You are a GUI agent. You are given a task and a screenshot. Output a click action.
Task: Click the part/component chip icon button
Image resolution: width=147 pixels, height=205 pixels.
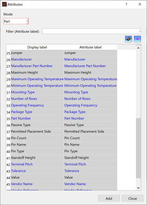click(x=128, y=39)
